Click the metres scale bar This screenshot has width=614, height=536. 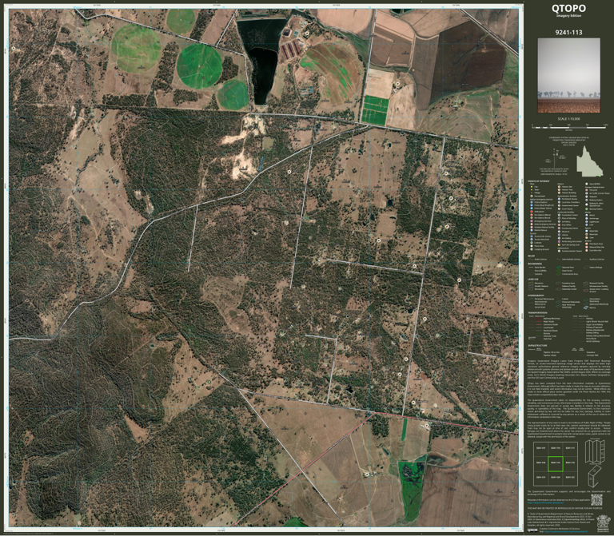point(569,128)
